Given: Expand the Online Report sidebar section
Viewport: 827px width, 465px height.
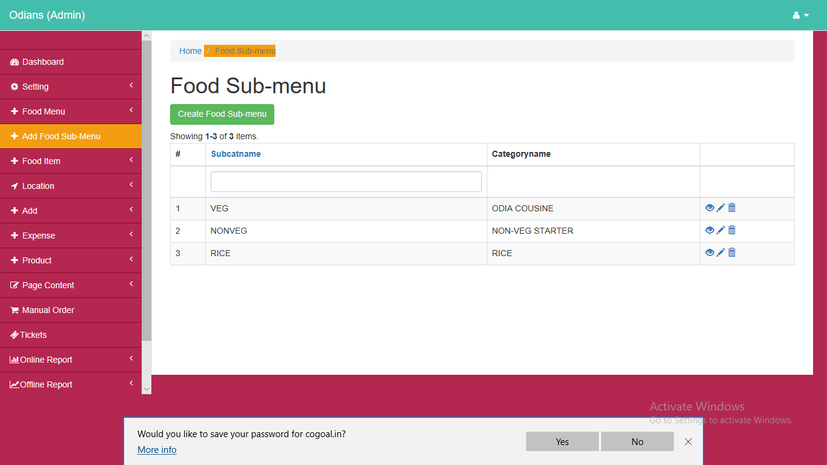Looking at the screenshot, I should tap(70, 360).
